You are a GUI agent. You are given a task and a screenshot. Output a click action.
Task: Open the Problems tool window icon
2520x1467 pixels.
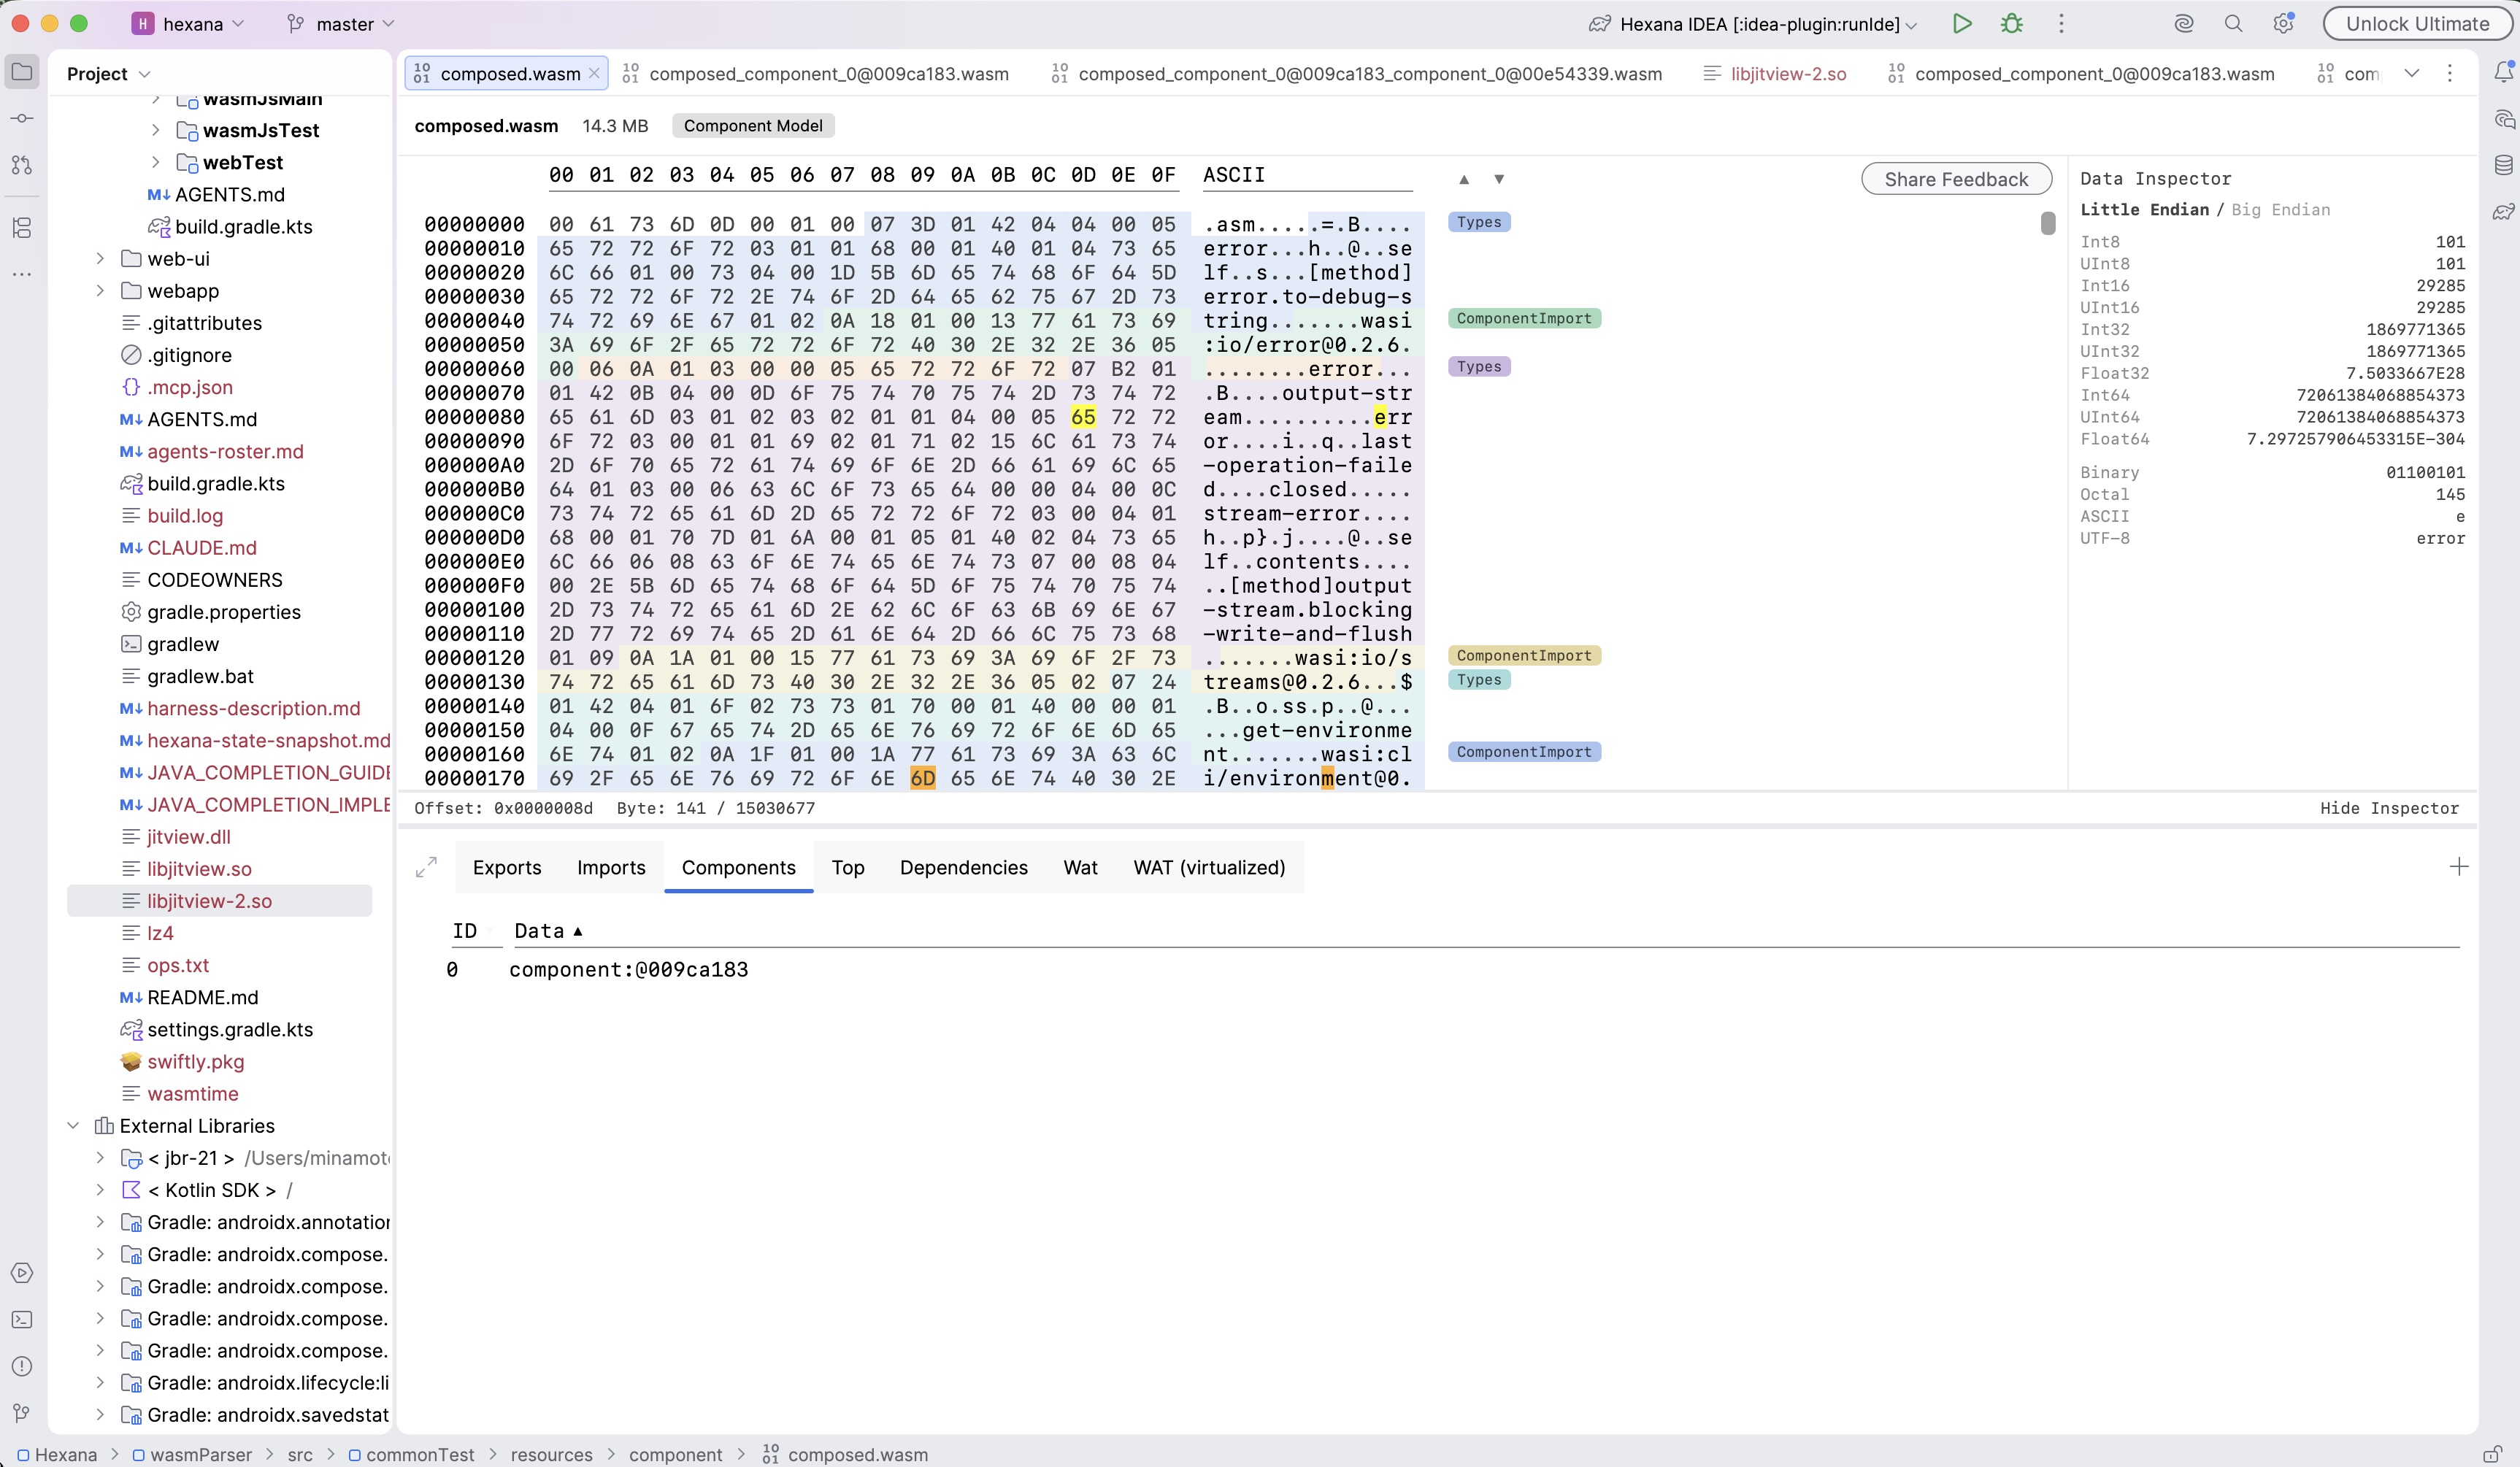(22, 1366)
